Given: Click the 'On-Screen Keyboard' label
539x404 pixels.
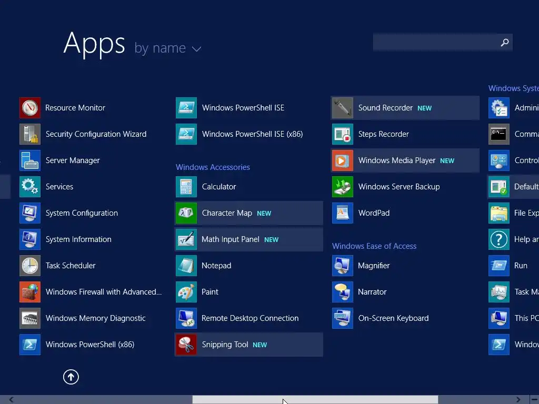Looking at the screenshot, I should click(393, 318).
